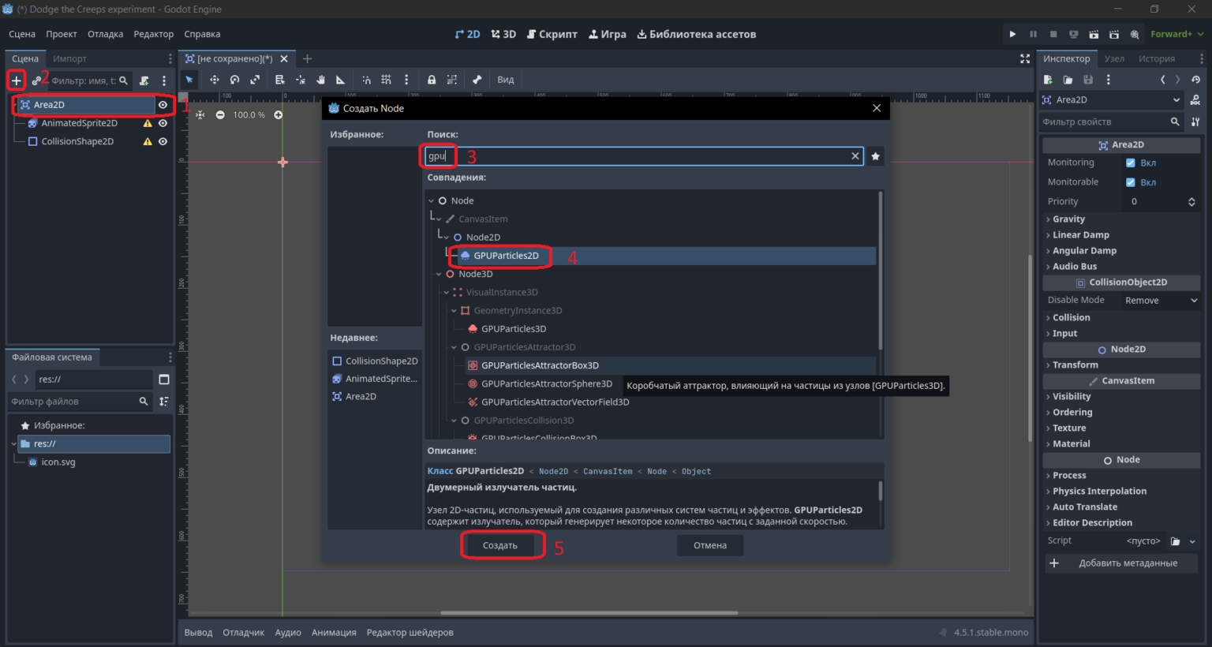The height and width of the screenshot is (647, 1212).
Task: Toggle the Monitorable checkbox
Action: (x=1131, y=182)
